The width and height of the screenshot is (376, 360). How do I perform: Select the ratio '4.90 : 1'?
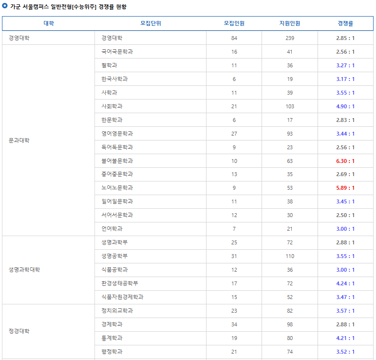point(345,106)
